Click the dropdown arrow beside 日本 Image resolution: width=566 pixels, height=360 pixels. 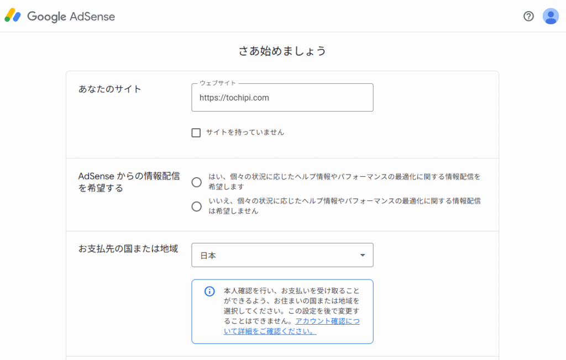363,255
